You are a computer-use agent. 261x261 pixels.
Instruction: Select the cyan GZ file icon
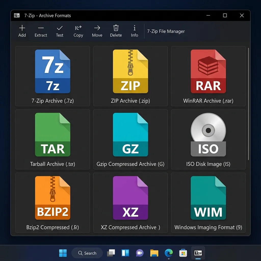pos(130,135)
